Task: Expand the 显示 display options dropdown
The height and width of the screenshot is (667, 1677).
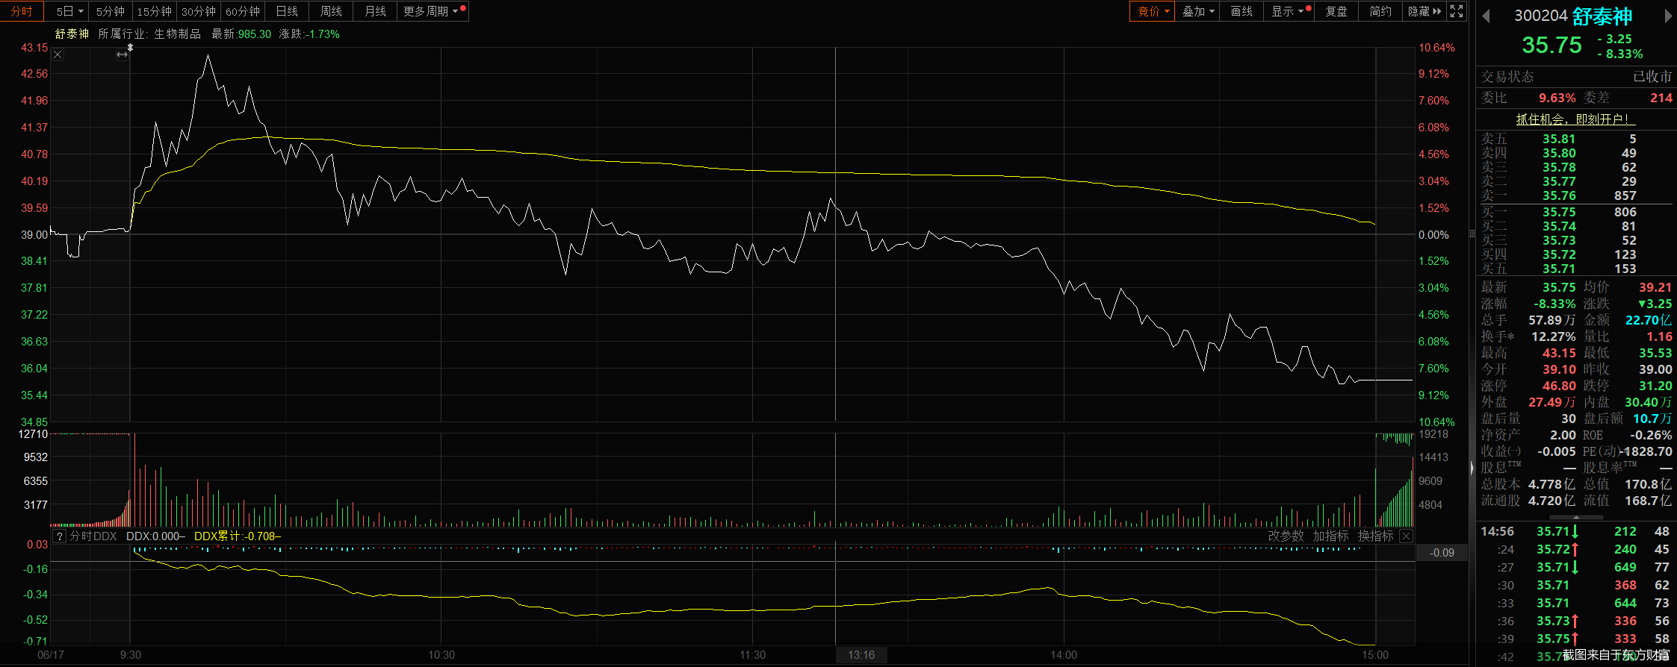Action: (1288, 11)
